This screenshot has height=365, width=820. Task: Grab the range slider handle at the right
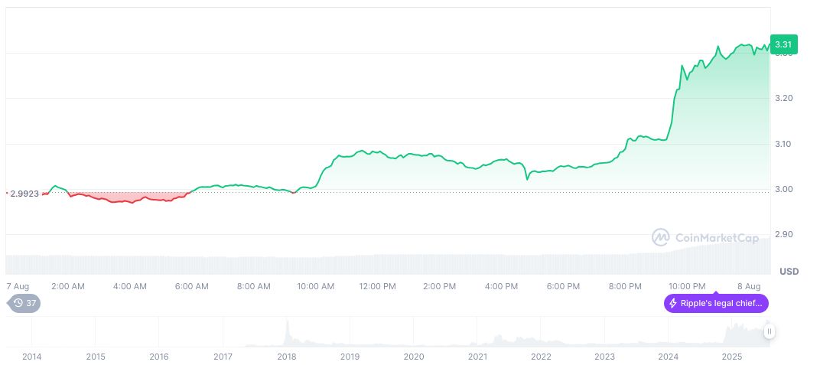(x=770, y=331)
